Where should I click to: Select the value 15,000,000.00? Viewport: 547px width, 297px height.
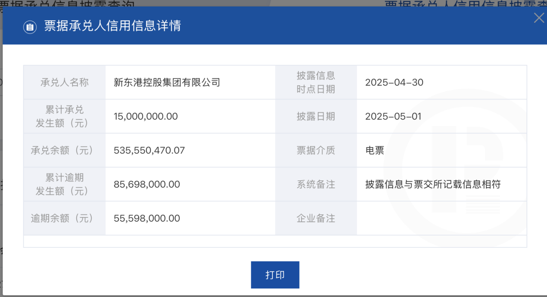(x=146, y=116)
